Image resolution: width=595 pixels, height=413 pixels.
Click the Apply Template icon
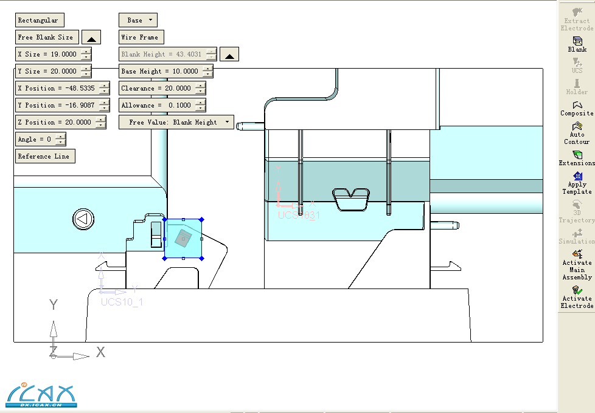pos(577,176)
